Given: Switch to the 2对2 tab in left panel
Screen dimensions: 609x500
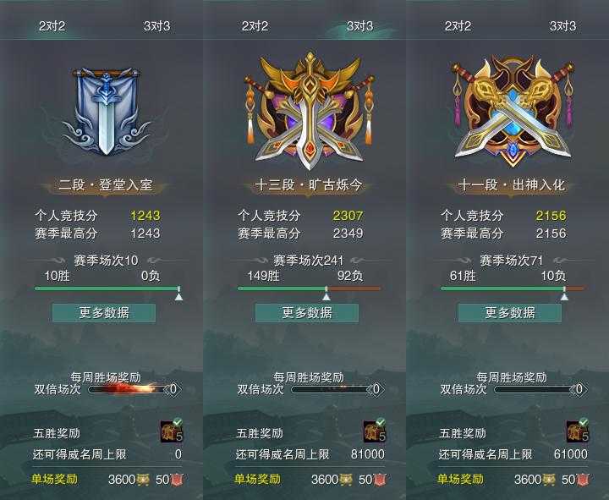Looking at the screenshot, I should pyautogui.click(x=52, y=26).
